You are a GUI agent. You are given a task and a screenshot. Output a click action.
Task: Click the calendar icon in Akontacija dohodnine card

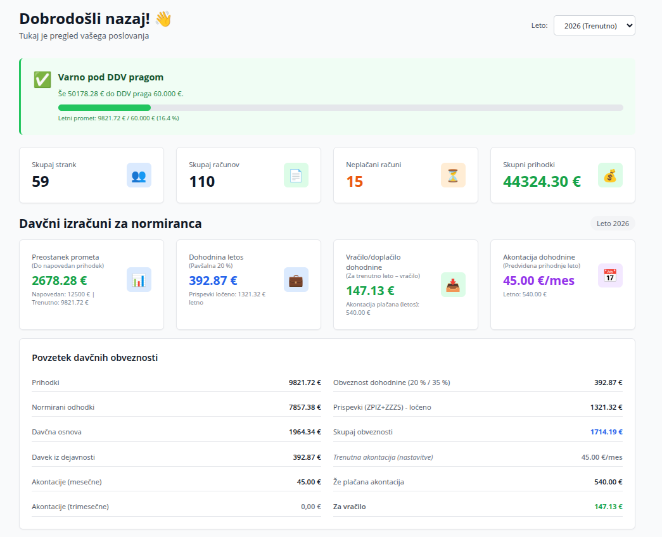[610, 275]
